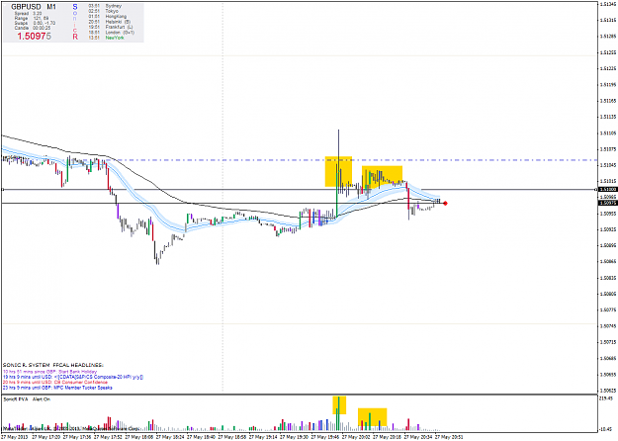This screenshot has height=441, width=618.
Task: Click the SonicR PVA Alert On label
Action: [27, 399]
